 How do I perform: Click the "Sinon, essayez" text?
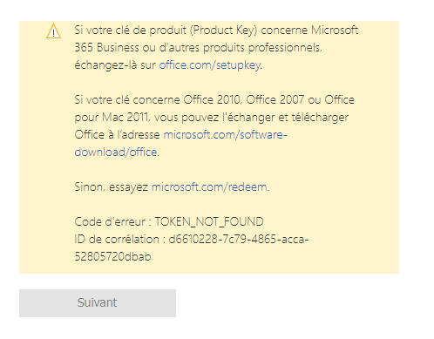[112, 186]
